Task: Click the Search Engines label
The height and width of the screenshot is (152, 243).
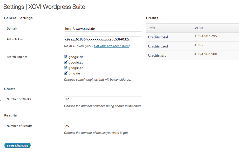Action: [17, 57]
